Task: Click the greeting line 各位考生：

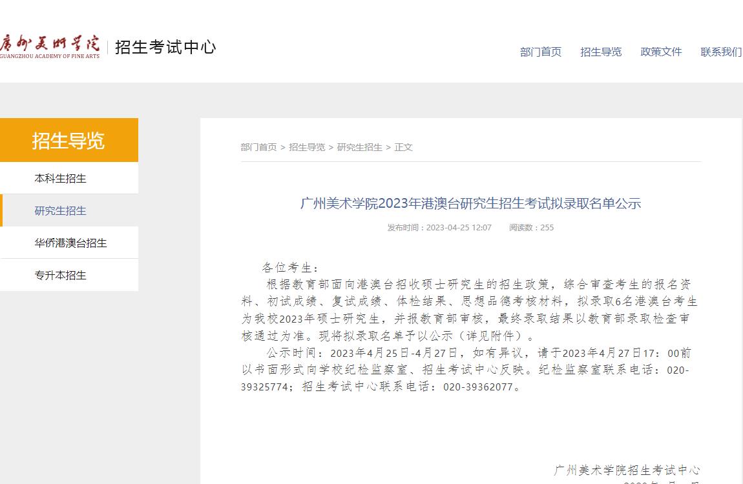Action: tap(290, 268)
